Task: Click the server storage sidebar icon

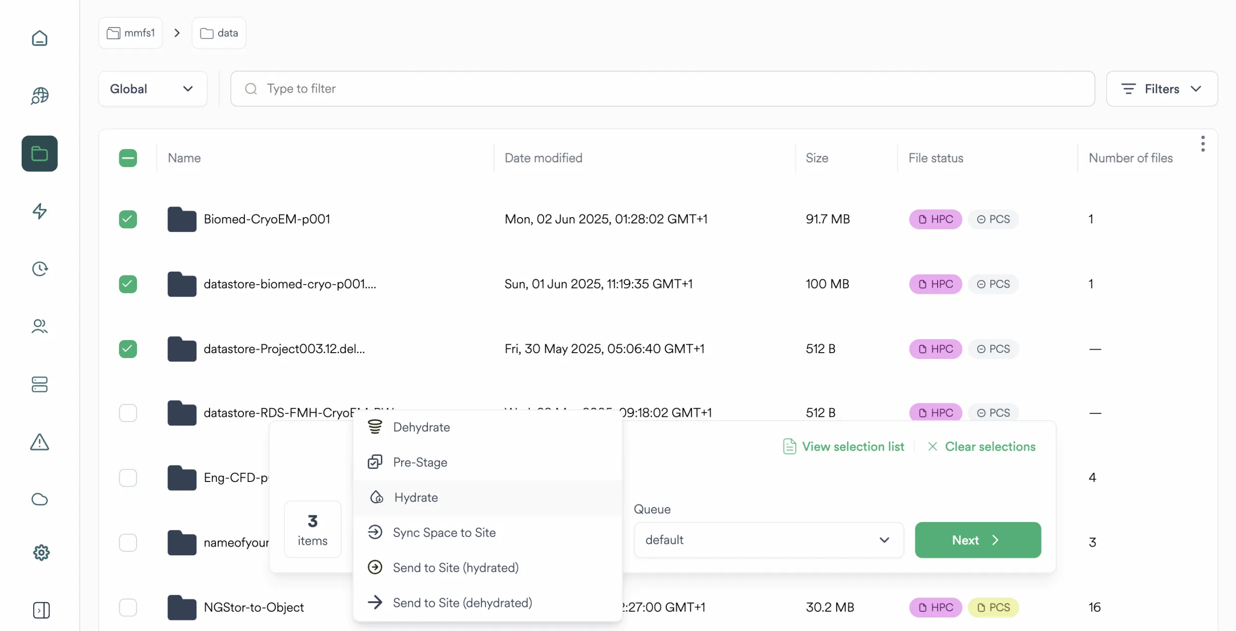Action: click(x=40, y=384)
